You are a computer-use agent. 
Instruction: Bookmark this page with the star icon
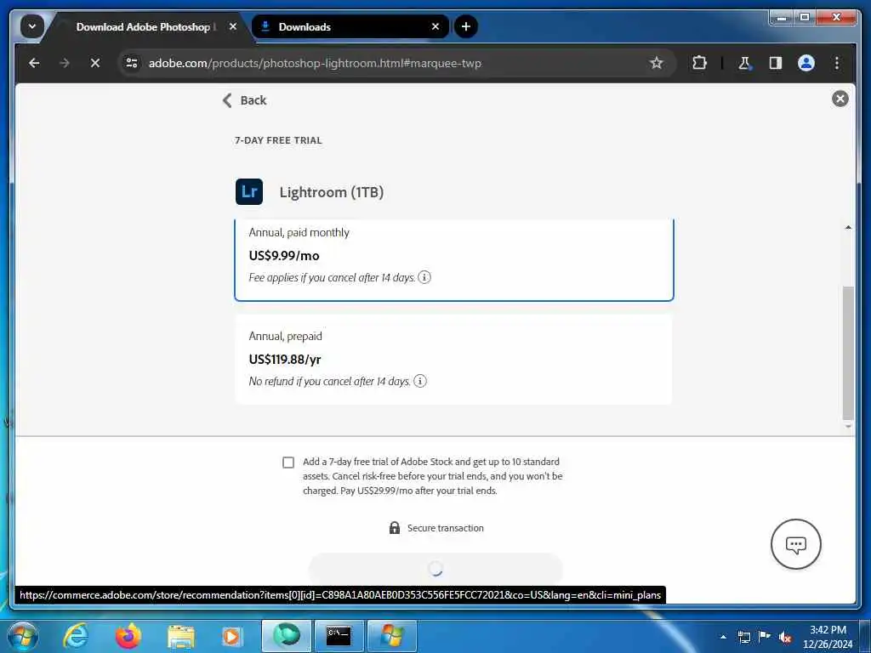[657, 63]
